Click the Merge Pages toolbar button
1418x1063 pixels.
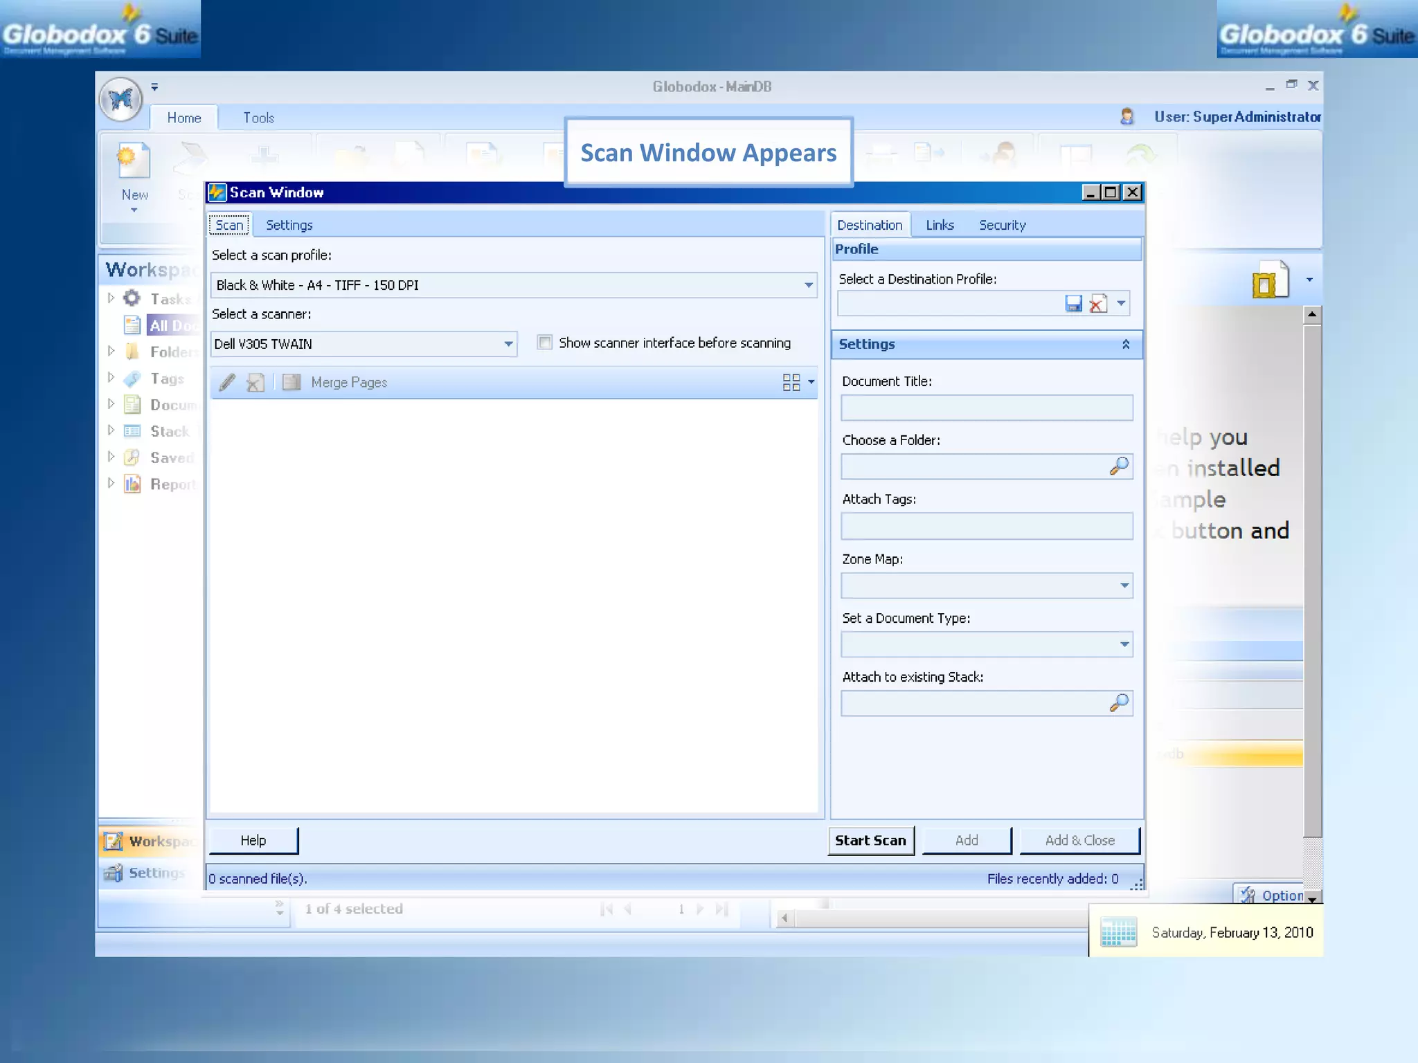click(336, 382)
